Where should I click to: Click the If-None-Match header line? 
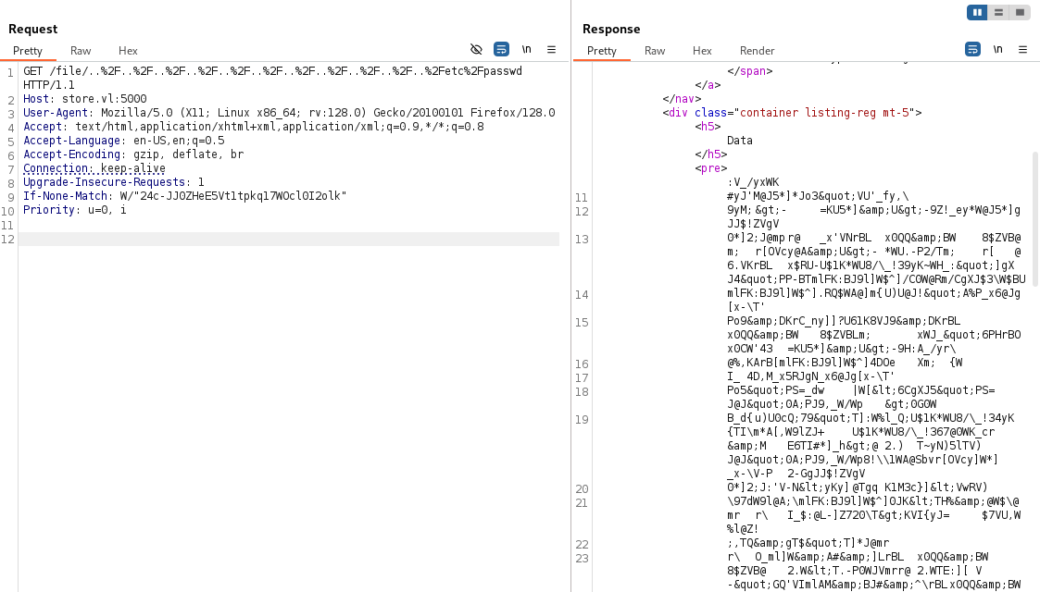click(185, 196)
